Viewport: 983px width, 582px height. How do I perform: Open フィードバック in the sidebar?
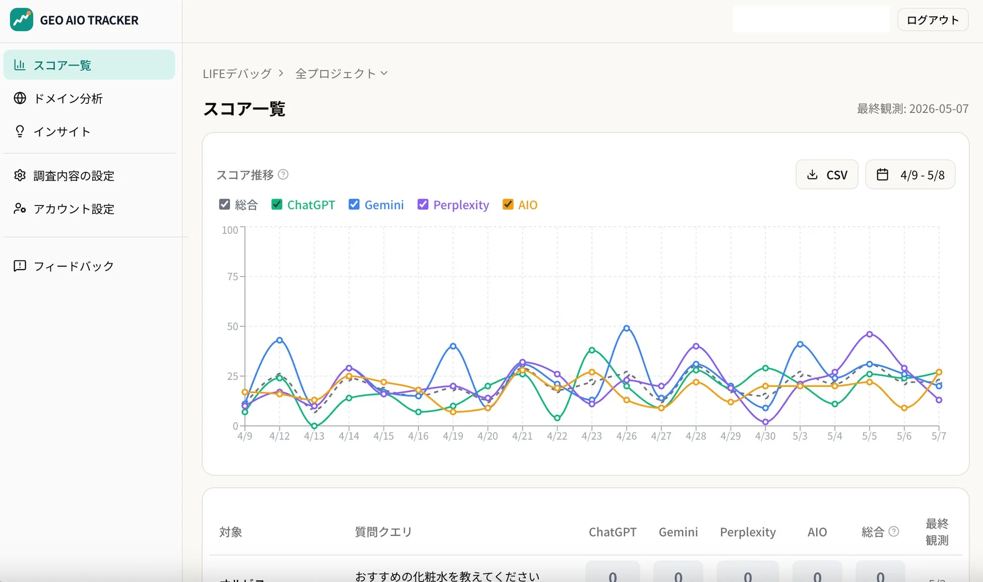tap(89, 266)
